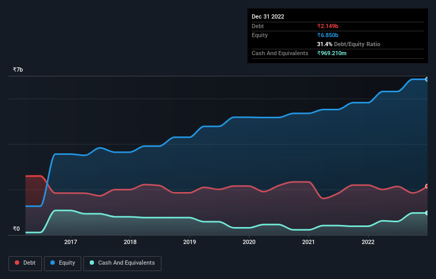Toggle Cash And Equivalents legend button
Viewport: 436px width, 279px height.
tap(122, 263)
